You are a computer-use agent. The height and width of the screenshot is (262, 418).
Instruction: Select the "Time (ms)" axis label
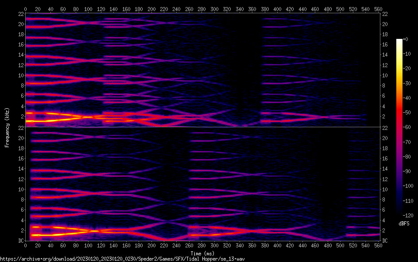202,253
